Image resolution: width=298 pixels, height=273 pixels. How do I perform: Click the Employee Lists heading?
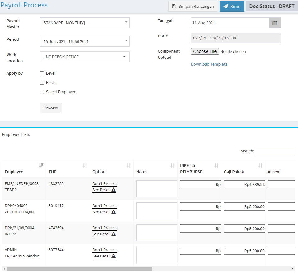point(16,135)
